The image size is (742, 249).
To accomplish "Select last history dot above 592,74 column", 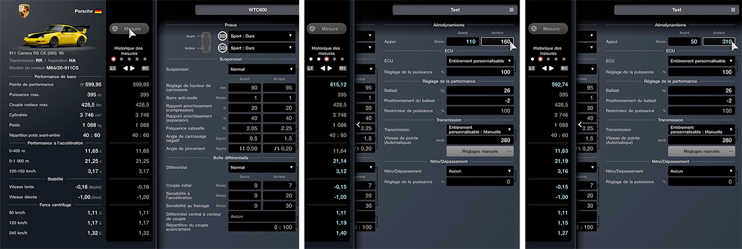I will (564, 59).
